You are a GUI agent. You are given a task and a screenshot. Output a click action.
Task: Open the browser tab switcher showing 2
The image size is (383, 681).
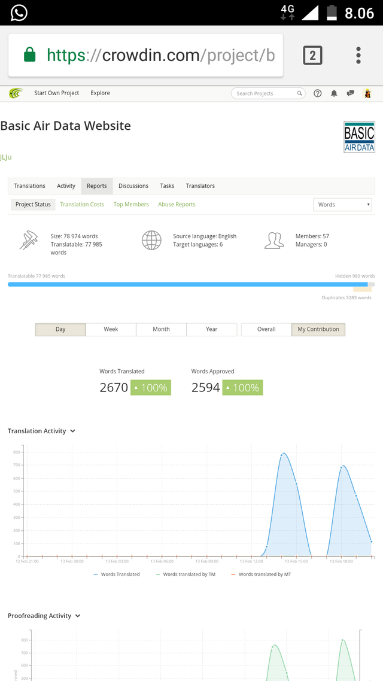pyautogui.click(x=312, y=56)
